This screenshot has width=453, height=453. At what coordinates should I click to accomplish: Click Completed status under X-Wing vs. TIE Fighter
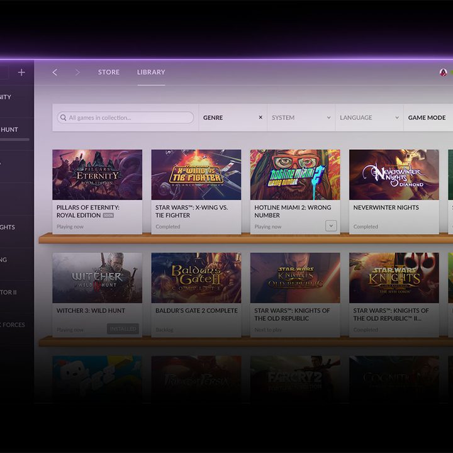tap(167, 226)
